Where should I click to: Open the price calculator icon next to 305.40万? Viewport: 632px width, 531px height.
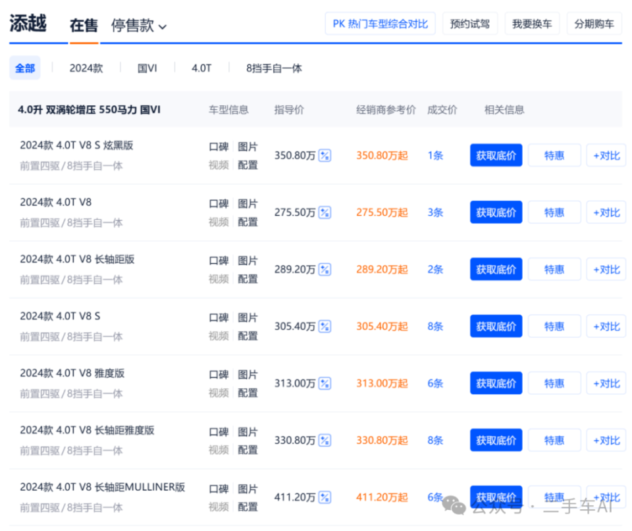pos(325,326)
